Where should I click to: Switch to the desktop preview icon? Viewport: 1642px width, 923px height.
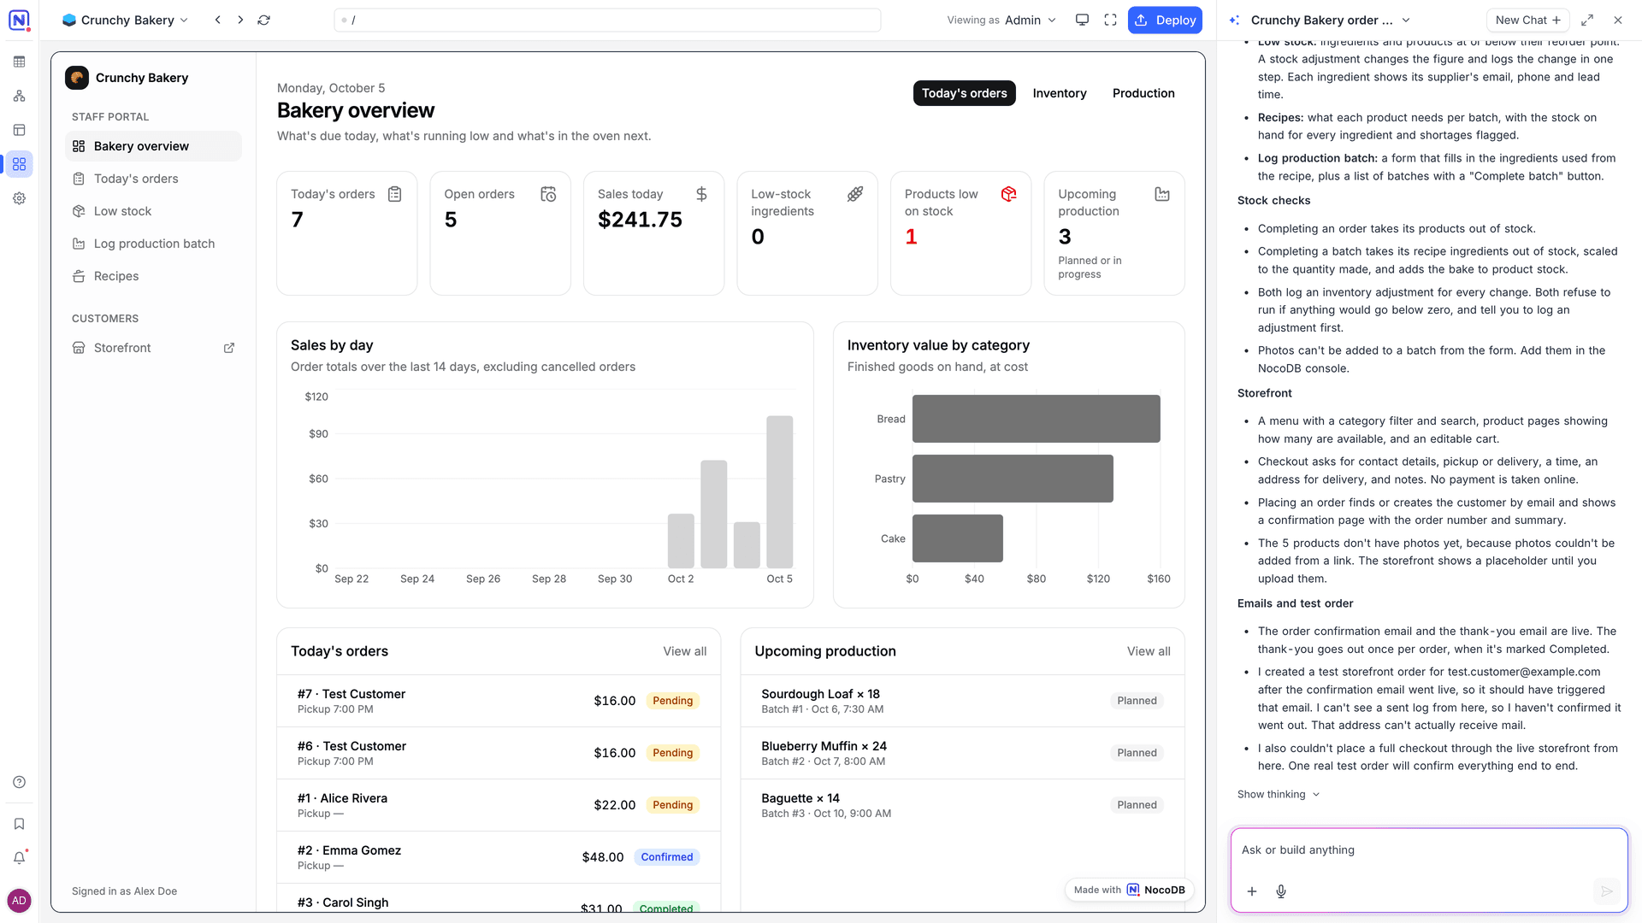(1082, 20)
